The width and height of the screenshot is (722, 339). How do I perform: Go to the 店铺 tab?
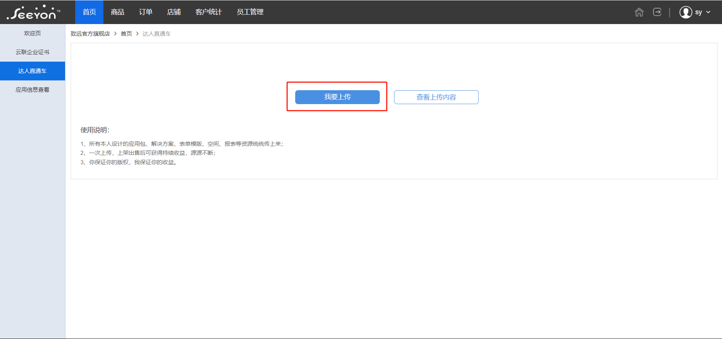(x=174, y=12)
